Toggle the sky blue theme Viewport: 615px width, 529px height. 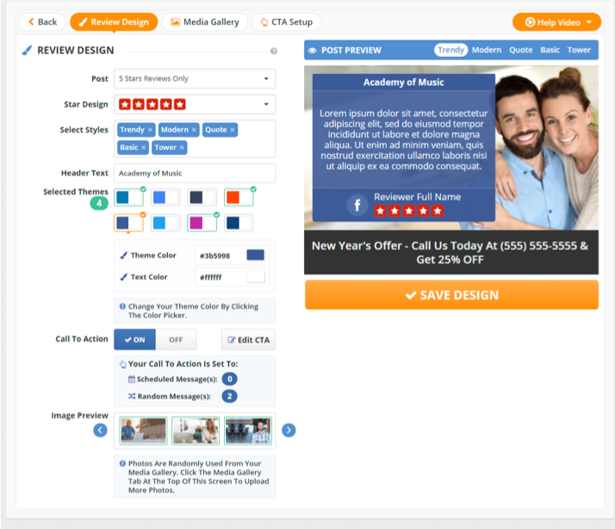click(x=165, y=223)
